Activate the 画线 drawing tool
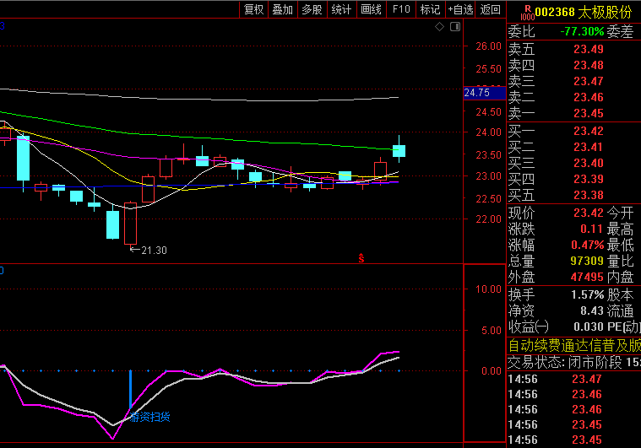The image size is (641, 448). click(x=371, y=9)
